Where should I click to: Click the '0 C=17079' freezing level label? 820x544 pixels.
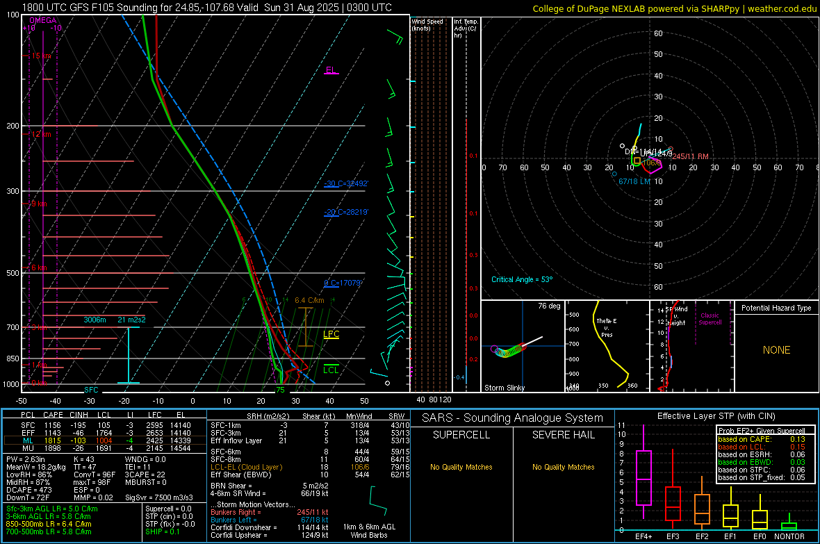(x=343, y=283)
